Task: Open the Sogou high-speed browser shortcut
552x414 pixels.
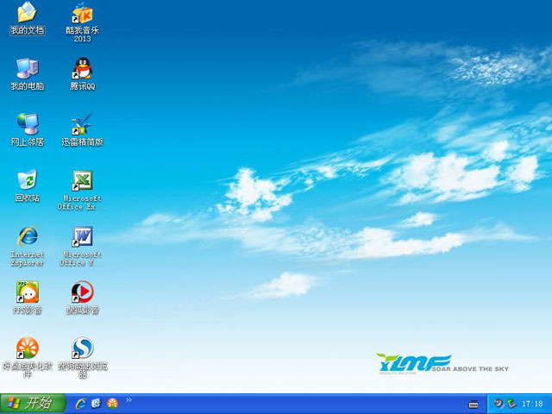Action: [82, 348]
